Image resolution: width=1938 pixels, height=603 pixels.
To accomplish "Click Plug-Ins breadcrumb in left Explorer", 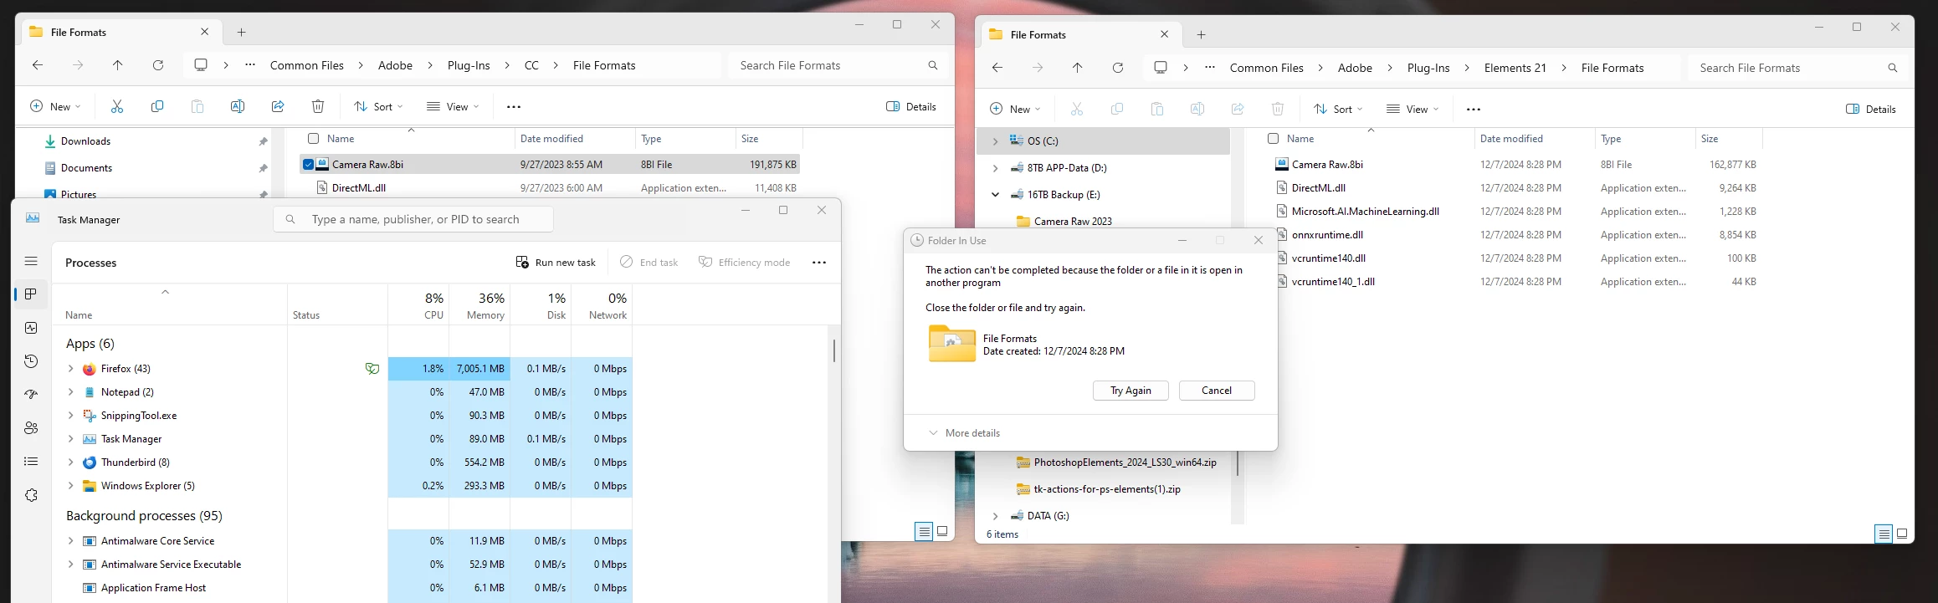I will coord(469,65).
